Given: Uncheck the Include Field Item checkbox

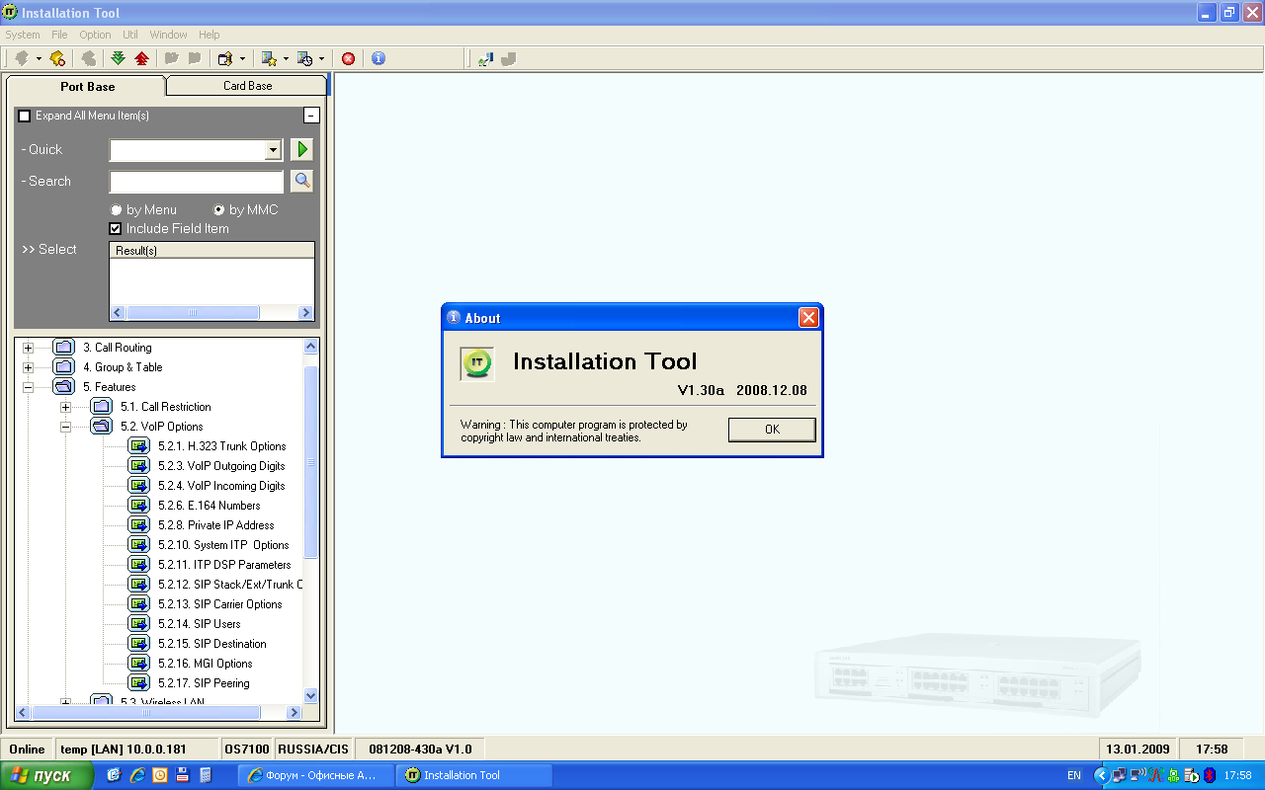Looking at the screenshot, I should coord(116,229).
